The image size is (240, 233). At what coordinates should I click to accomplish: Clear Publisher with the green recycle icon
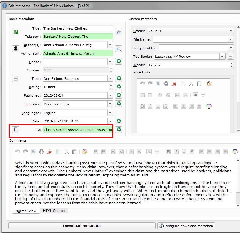click(119, 104)
